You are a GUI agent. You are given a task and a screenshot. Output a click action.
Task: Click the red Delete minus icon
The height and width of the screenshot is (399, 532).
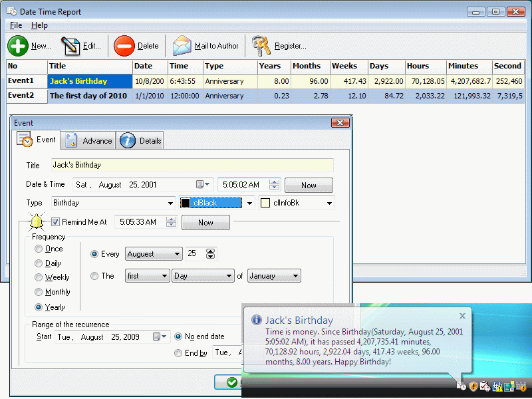124,46
